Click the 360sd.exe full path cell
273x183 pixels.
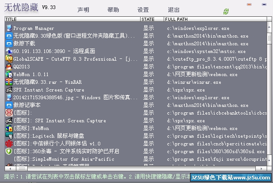point(216,151)
